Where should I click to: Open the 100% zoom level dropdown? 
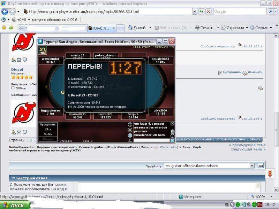pos(271,197)
